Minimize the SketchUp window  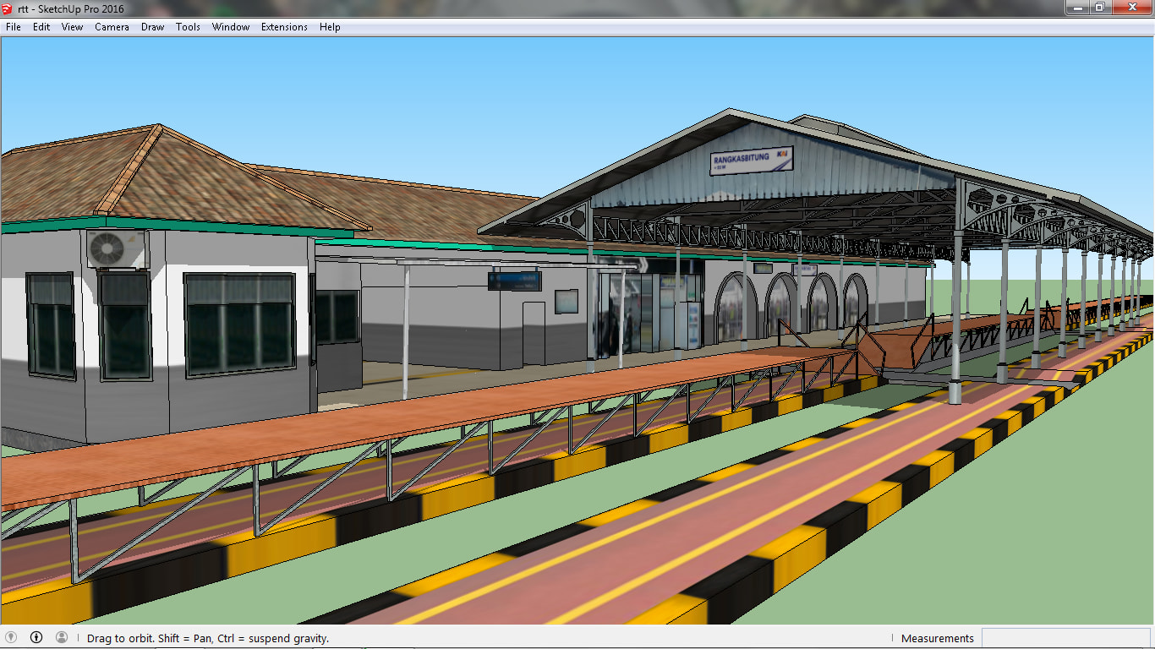point(1076,7)
